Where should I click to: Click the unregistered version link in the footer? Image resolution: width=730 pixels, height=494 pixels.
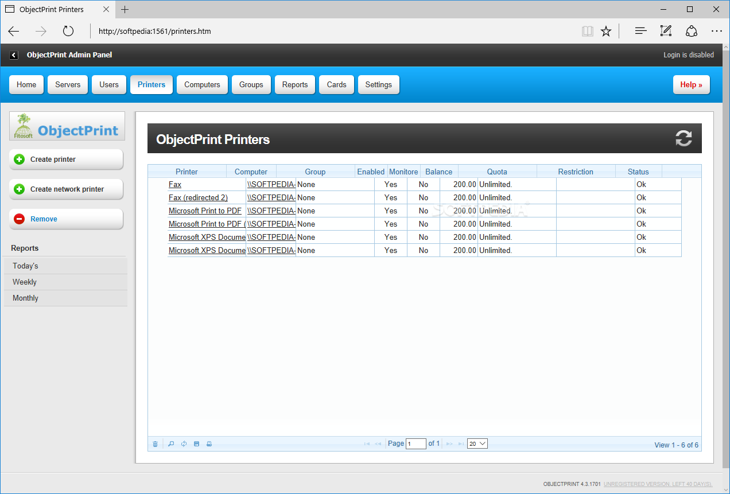658,484
